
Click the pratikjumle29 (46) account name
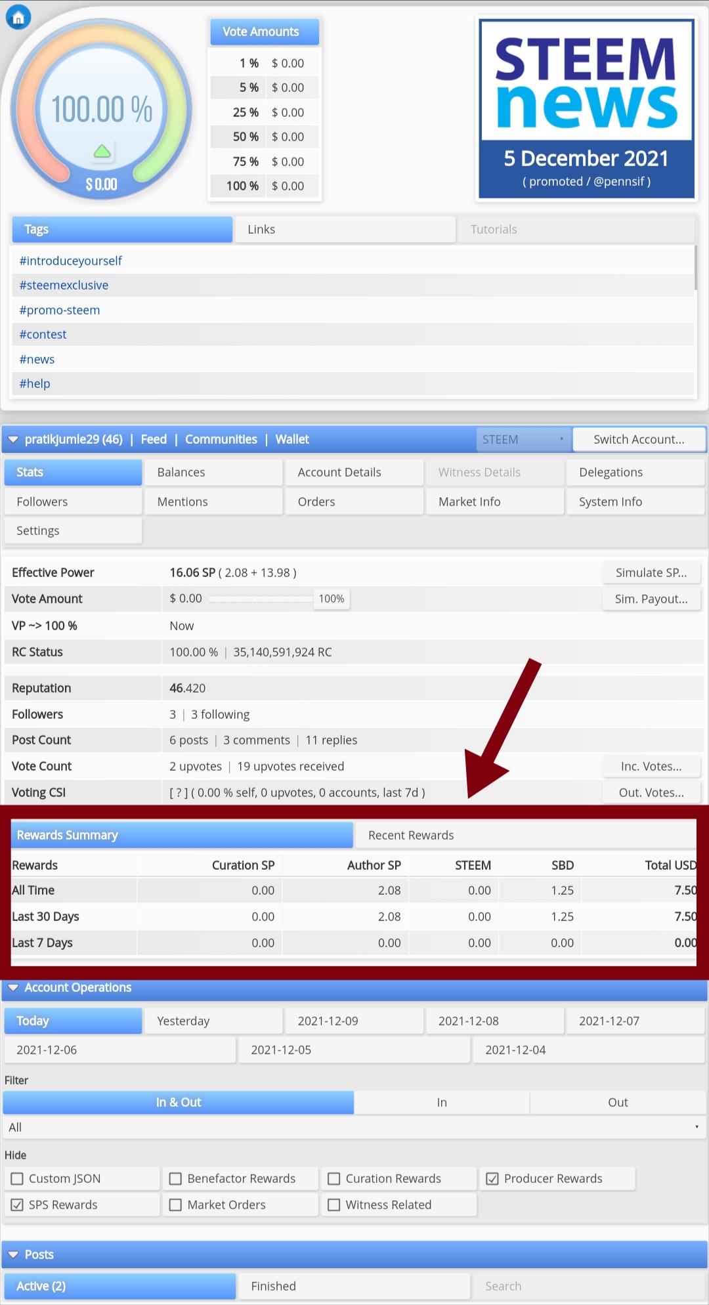[x=74, y=440]
